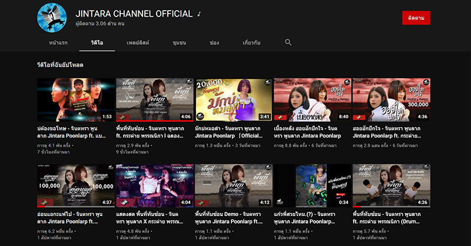471x246 pixels.
Task: Click the music note badge beside channel name
Action: tap(200, 14)
